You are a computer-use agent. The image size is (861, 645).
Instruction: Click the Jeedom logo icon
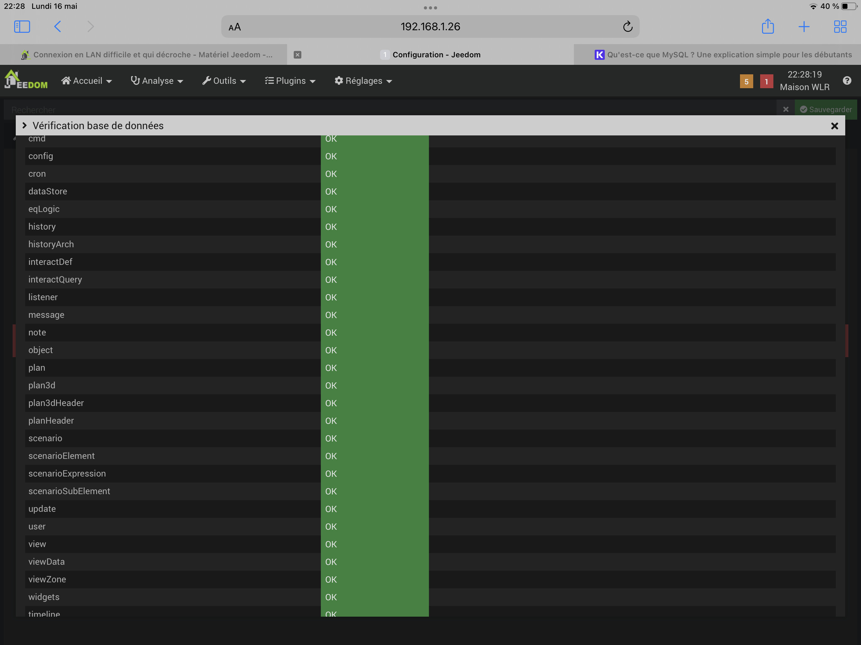click(x=26, y=80)
